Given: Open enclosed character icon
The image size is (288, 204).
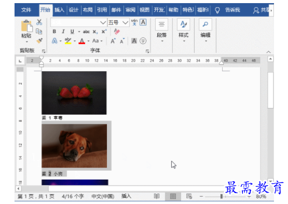Looking at the screenshot, I should tap(143, 41).
